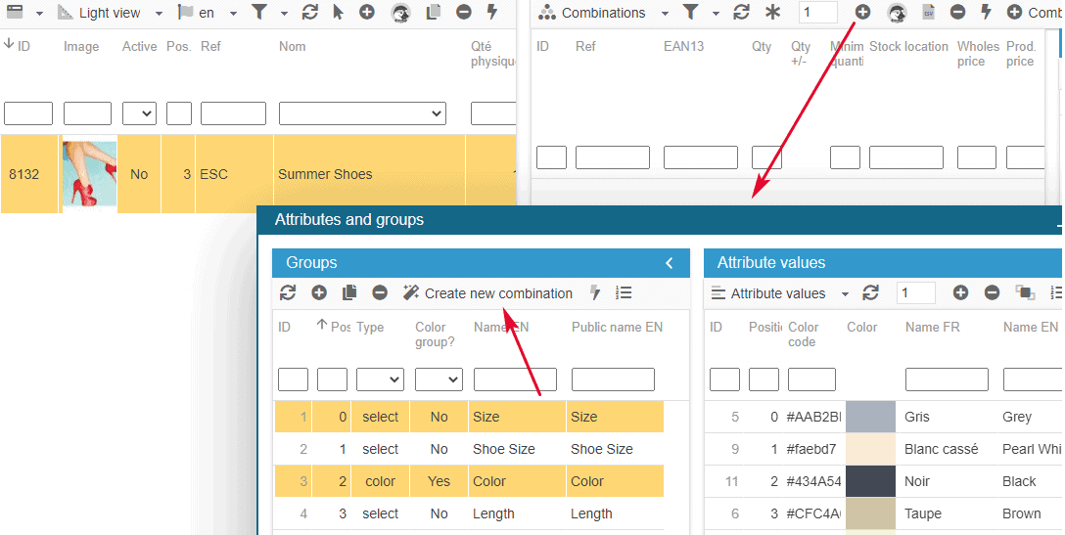The width and height of the screenshot is (1065, 535).
Task: Click the Summer Shoes product thumbnail
Action: [90, 174]
